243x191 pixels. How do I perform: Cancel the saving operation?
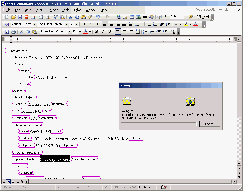point(210,124)
